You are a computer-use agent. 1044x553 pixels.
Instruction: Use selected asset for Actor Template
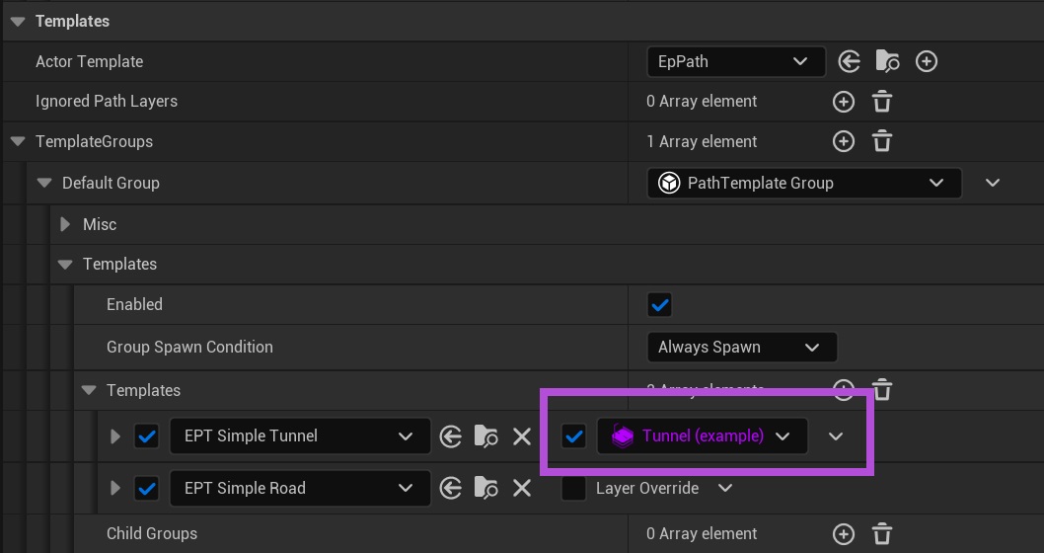[849, 61]
